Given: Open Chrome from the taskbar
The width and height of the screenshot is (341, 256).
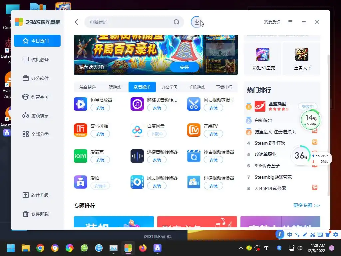Looking at the screenshot, I should (x=40, y=248).
